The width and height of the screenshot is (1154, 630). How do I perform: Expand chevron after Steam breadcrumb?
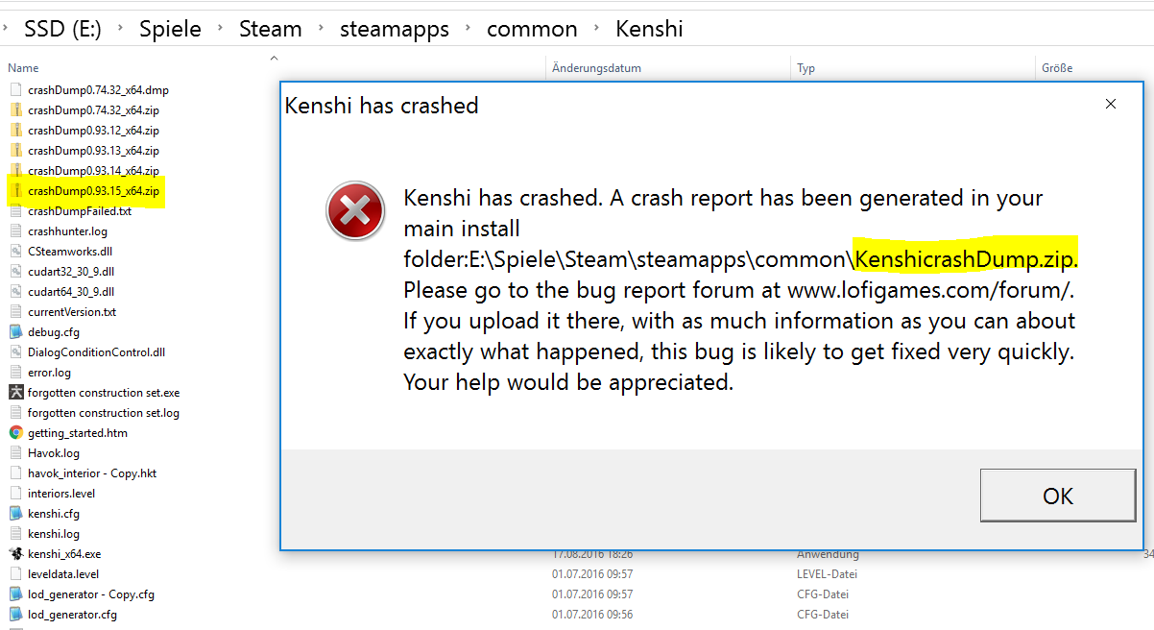(322, 29)
